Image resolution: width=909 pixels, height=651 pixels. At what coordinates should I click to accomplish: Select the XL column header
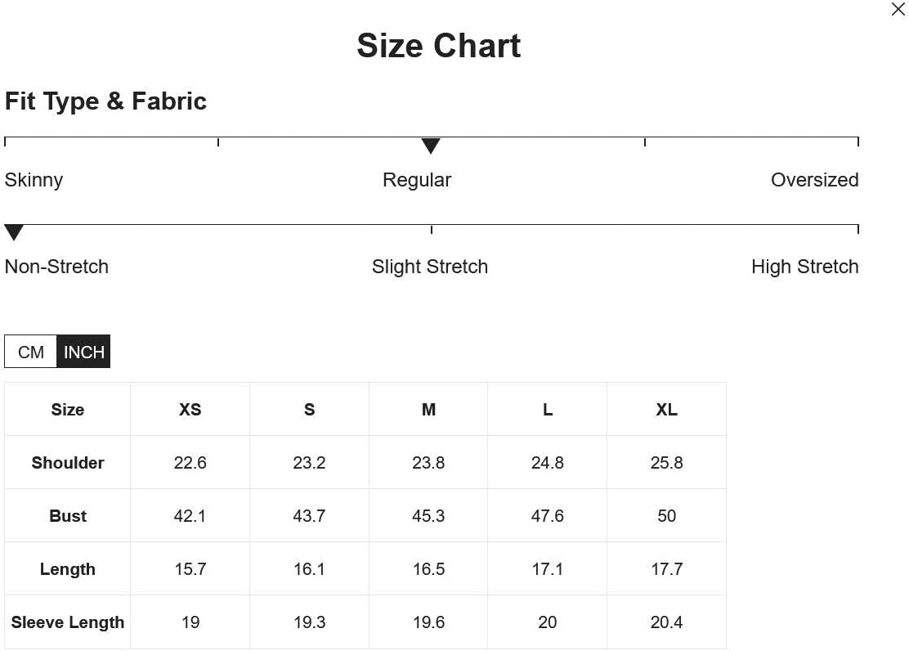(667, 410)
